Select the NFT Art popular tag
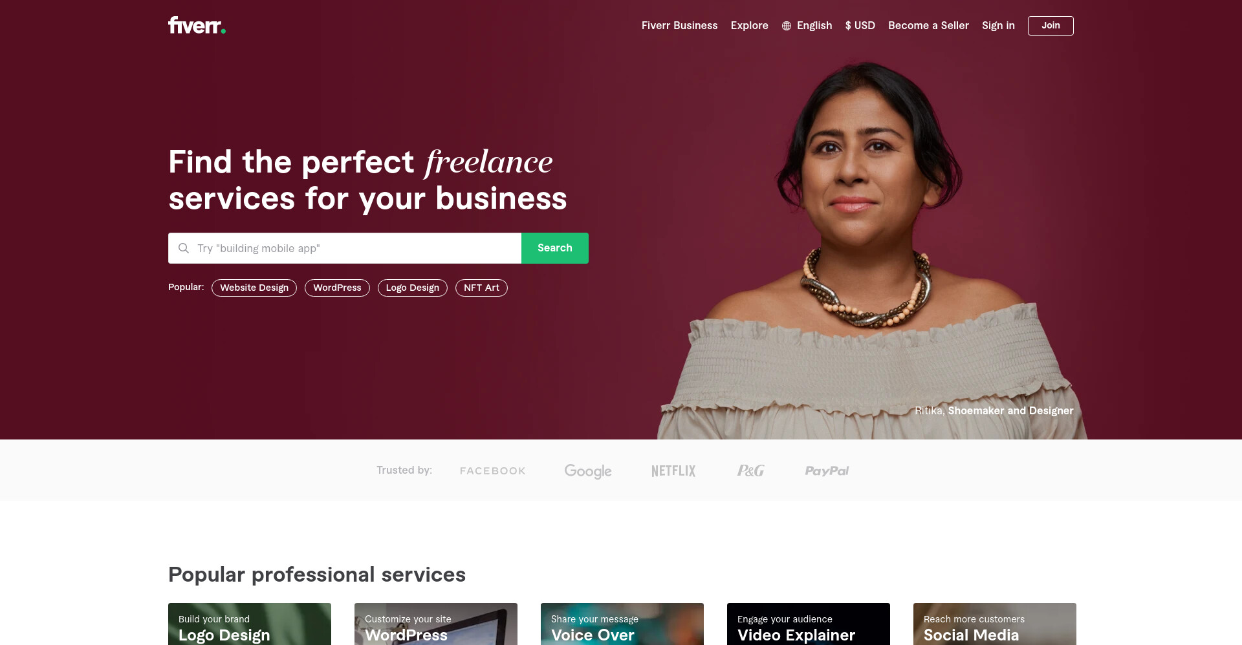This screenshot has height=645, width=1242. pyautogui.click(x=481, y=288)
